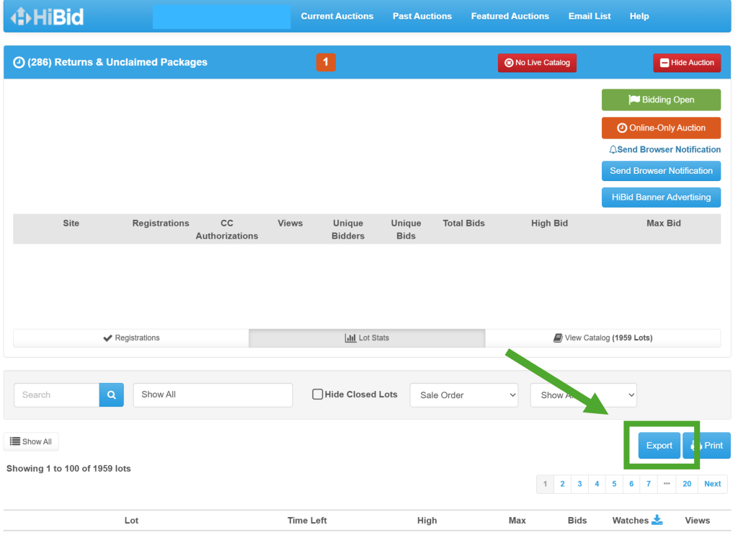738x556 pixels.
Task: Click the Show All list button
Action: (31, 441)
